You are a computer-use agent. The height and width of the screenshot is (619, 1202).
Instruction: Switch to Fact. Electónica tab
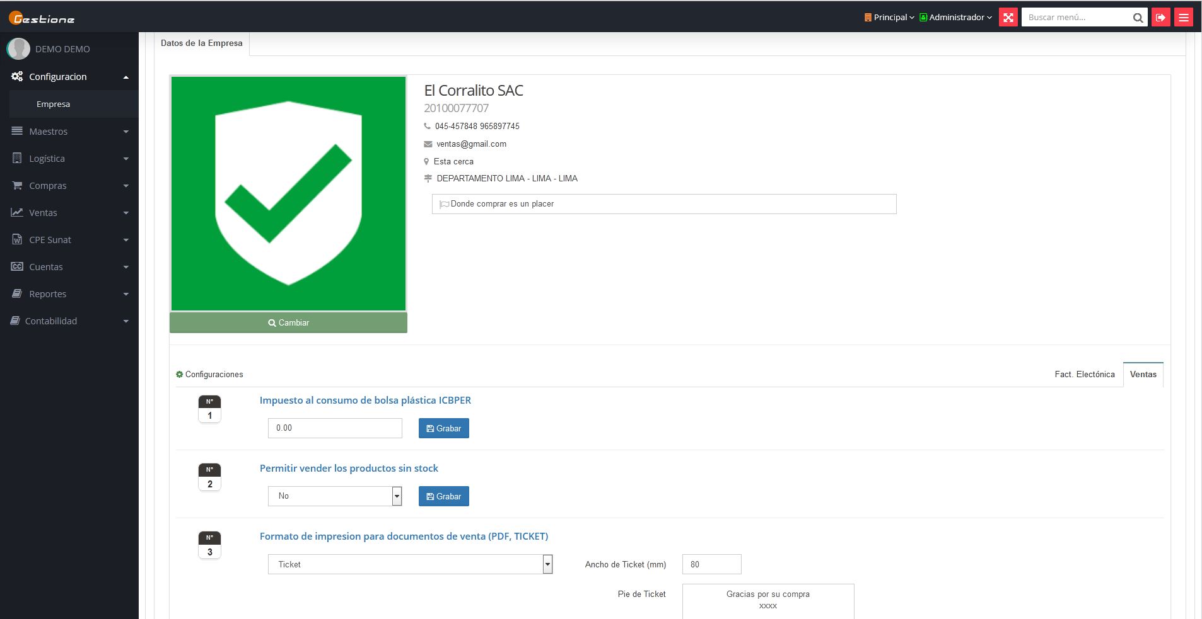[x=1085, y=374]
